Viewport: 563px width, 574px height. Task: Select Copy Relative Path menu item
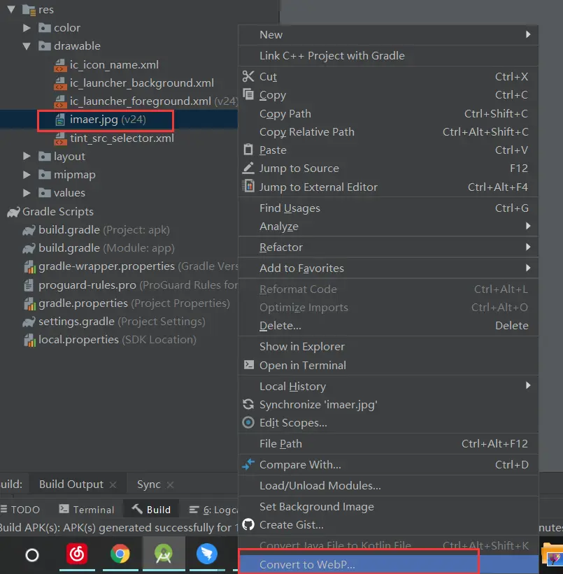coord(388,131)
